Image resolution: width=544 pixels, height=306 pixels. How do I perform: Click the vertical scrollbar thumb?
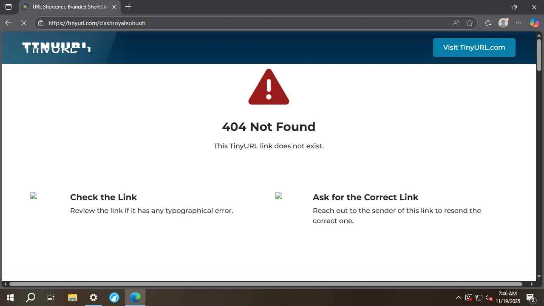(x=539, y=55)
